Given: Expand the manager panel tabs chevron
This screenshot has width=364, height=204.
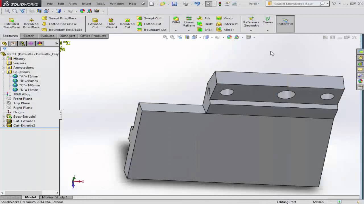Looking at the screenshot, I should pos(56,43).
